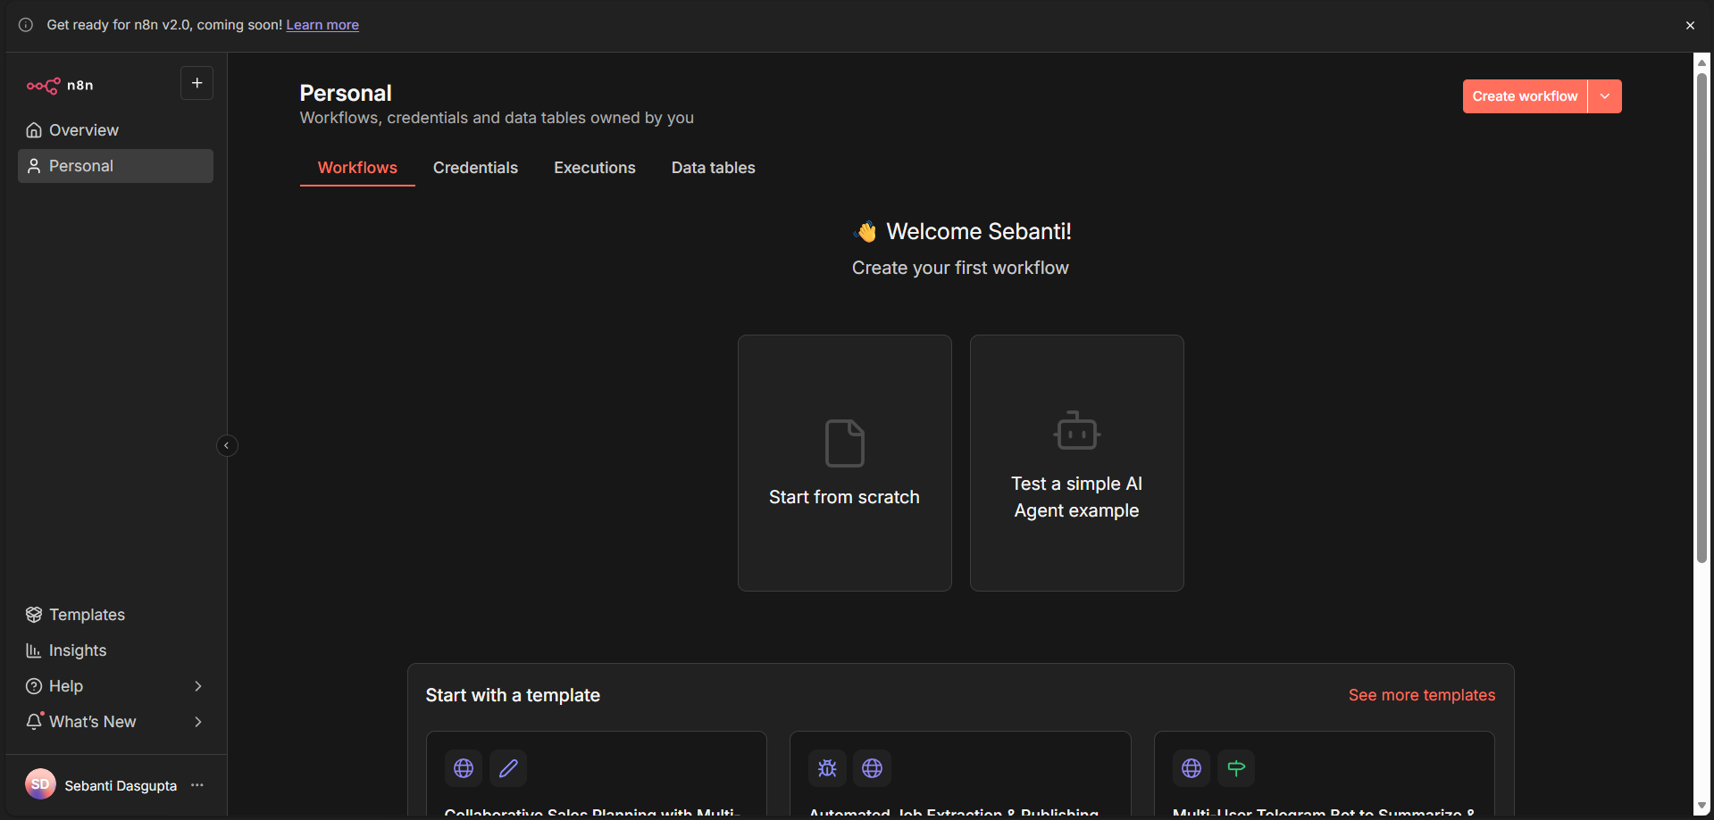The height and width of the screenshot is (820, 1714).
Task: Switch to the Credentials tab
Action: coord(475,168)
